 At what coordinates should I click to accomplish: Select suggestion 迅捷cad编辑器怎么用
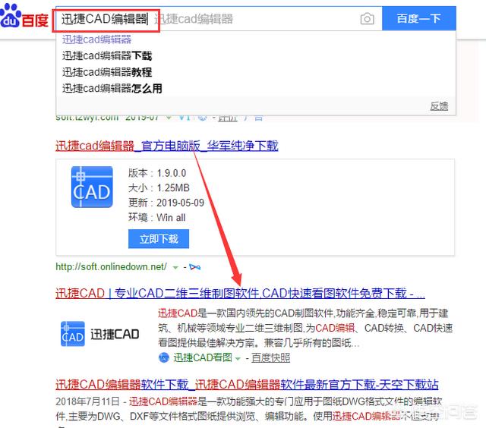(112, 89)
